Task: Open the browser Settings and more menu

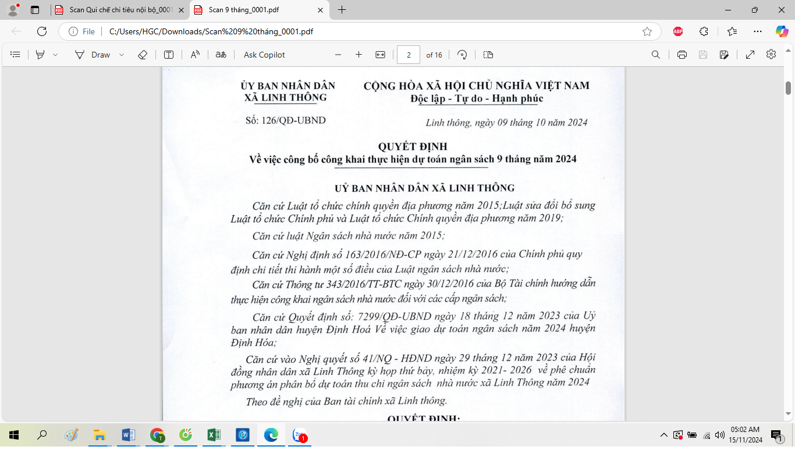Action: click(757, 31)
